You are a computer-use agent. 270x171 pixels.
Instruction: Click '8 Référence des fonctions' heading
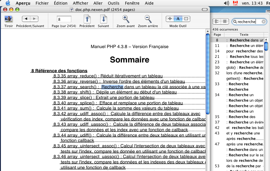click(59, 71)
